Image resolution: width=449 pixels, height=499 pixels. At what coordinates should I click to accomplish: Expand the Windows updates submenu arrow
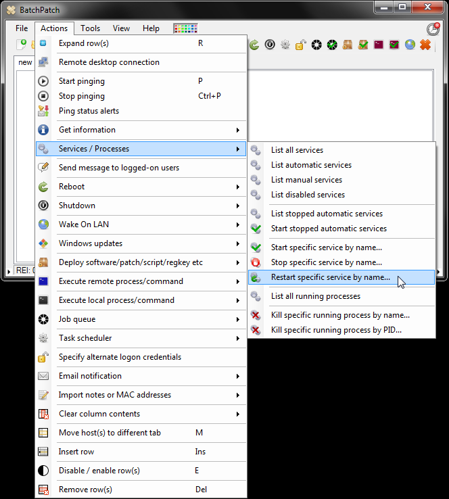coord(238,243)
